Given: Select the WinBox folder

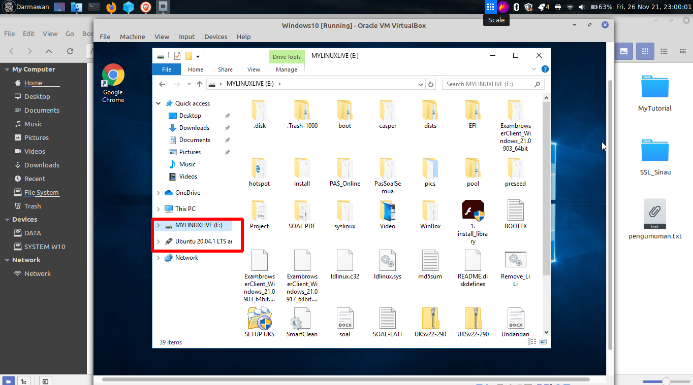Looking at the screenshot, I should pos(430,214).
